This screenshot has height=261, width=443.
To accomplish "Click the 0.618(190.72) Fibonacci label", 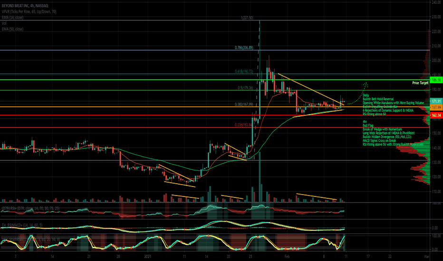I will tap(244, 71).
